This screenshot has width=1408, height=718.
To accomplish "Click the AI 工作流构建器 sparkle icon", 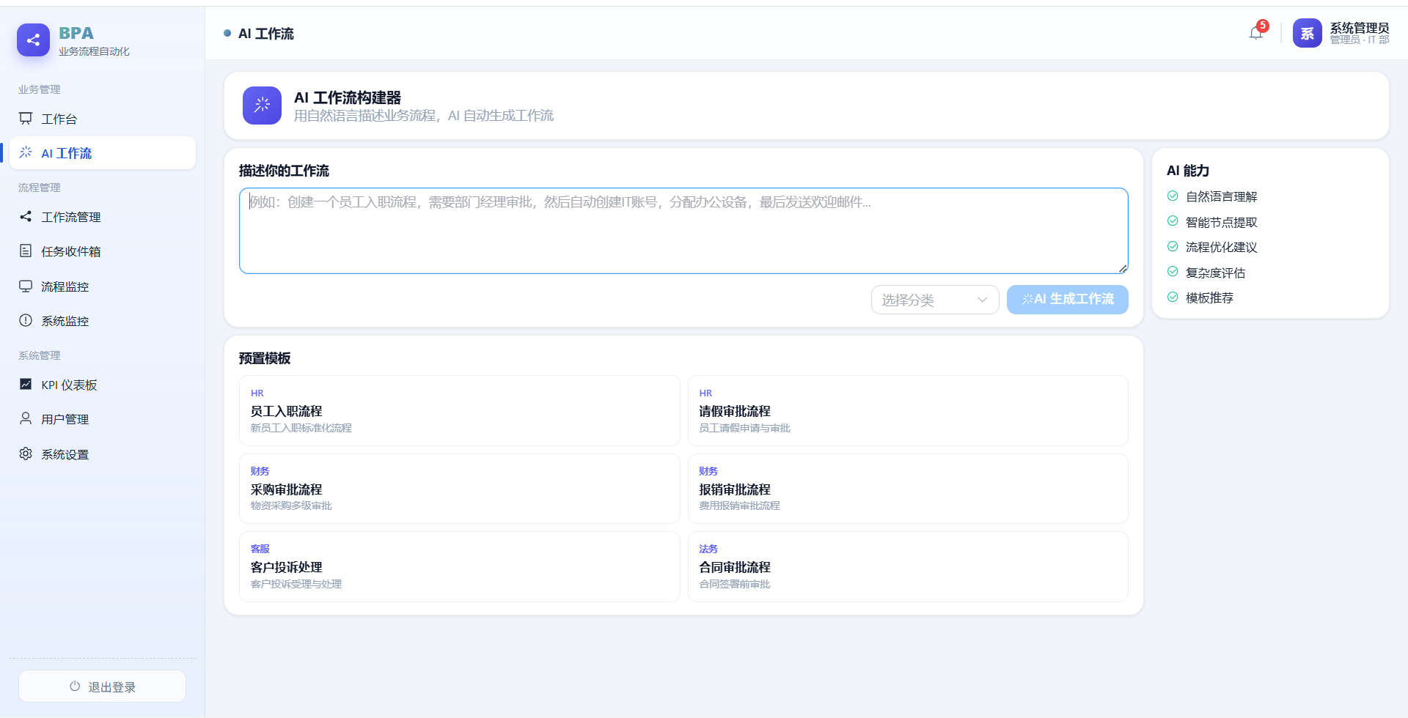I will pos(262,106).
